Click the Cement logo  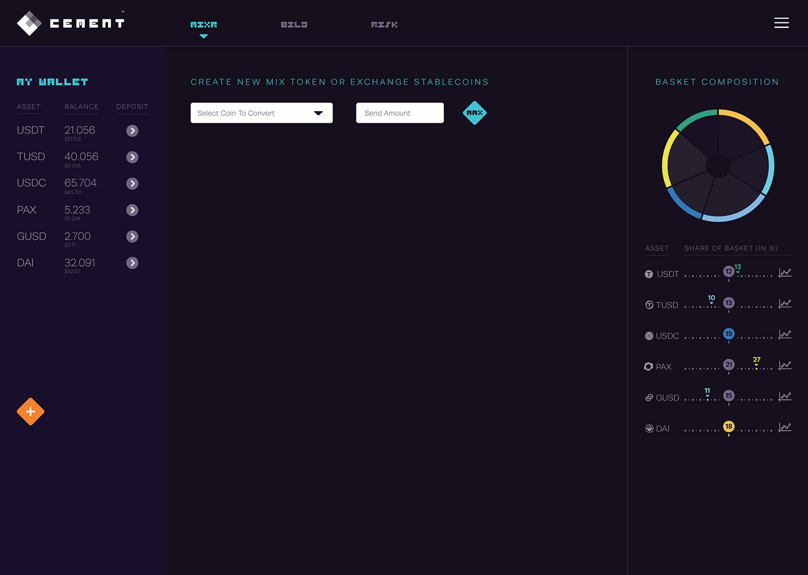point(71,23)
